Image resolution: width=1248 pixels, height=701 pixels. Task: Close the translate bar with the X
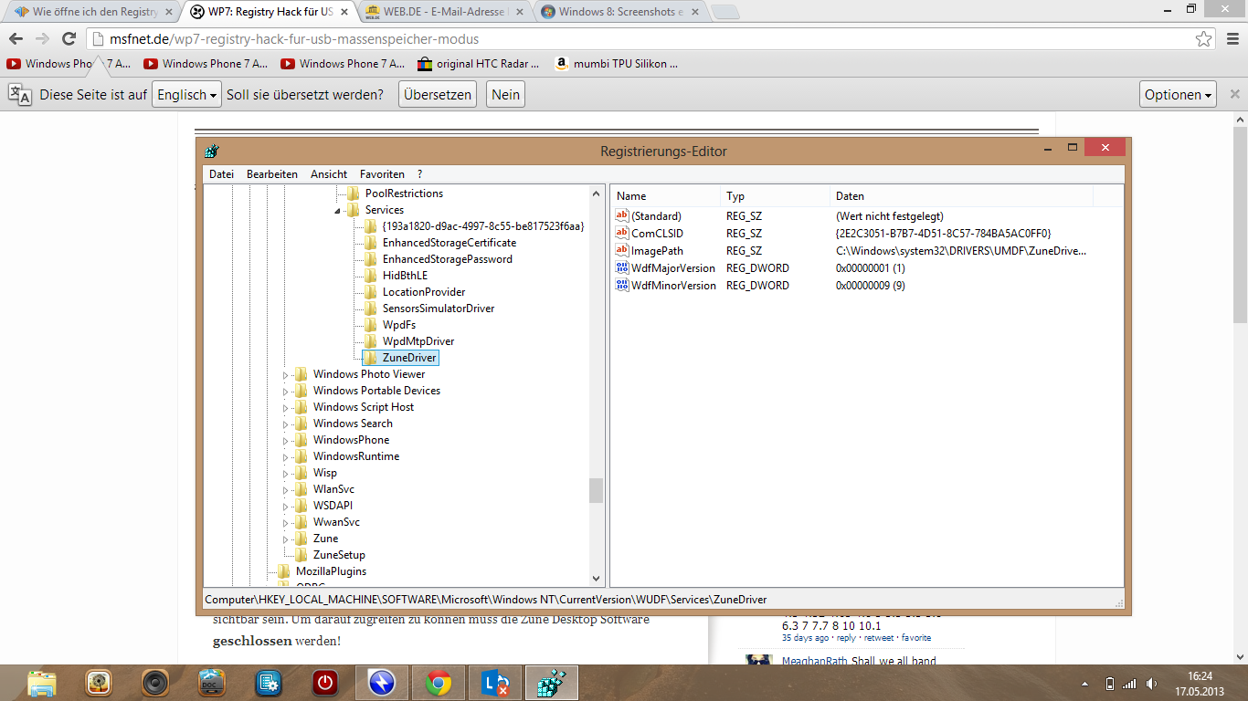(1234, 94)
